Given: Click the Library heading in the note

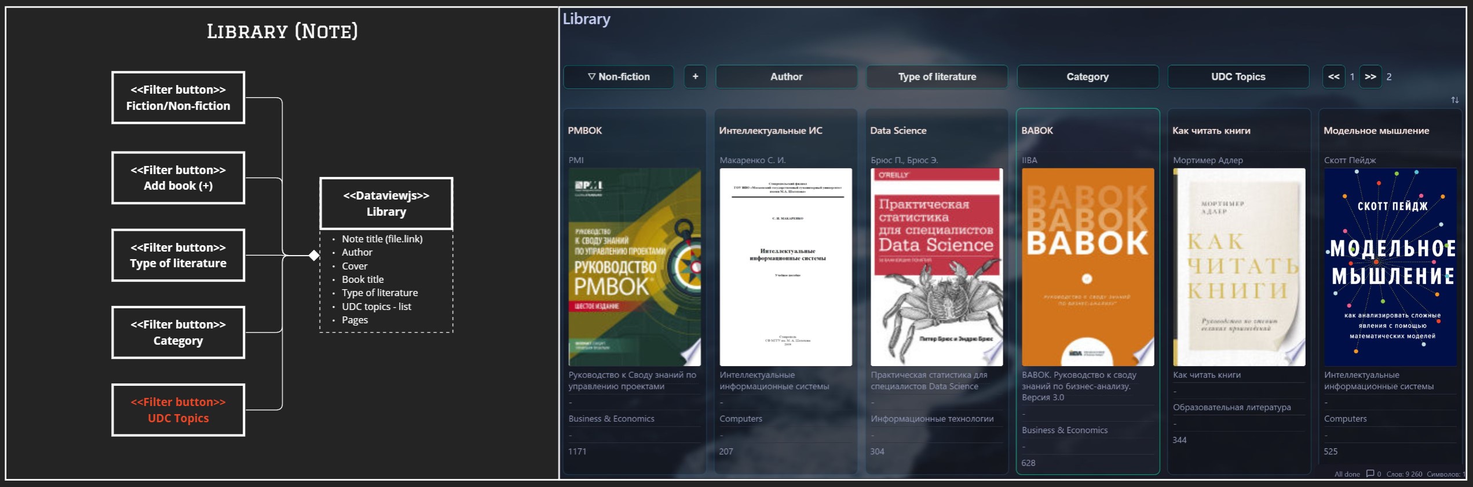Looking at the screenshot, I should [x=586, y=19].
